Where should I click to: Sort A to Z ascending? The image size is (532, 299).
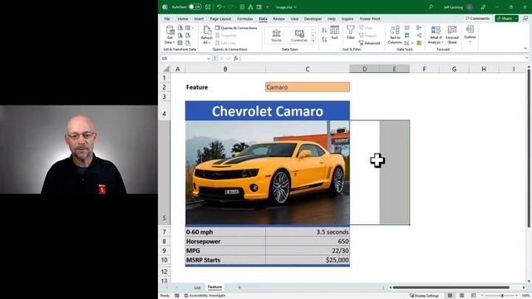[324, 30]
